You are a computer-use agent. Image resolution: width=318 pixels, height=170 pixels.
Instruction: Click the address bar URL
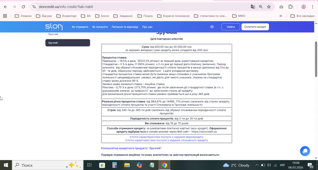(x=66, y=7)
